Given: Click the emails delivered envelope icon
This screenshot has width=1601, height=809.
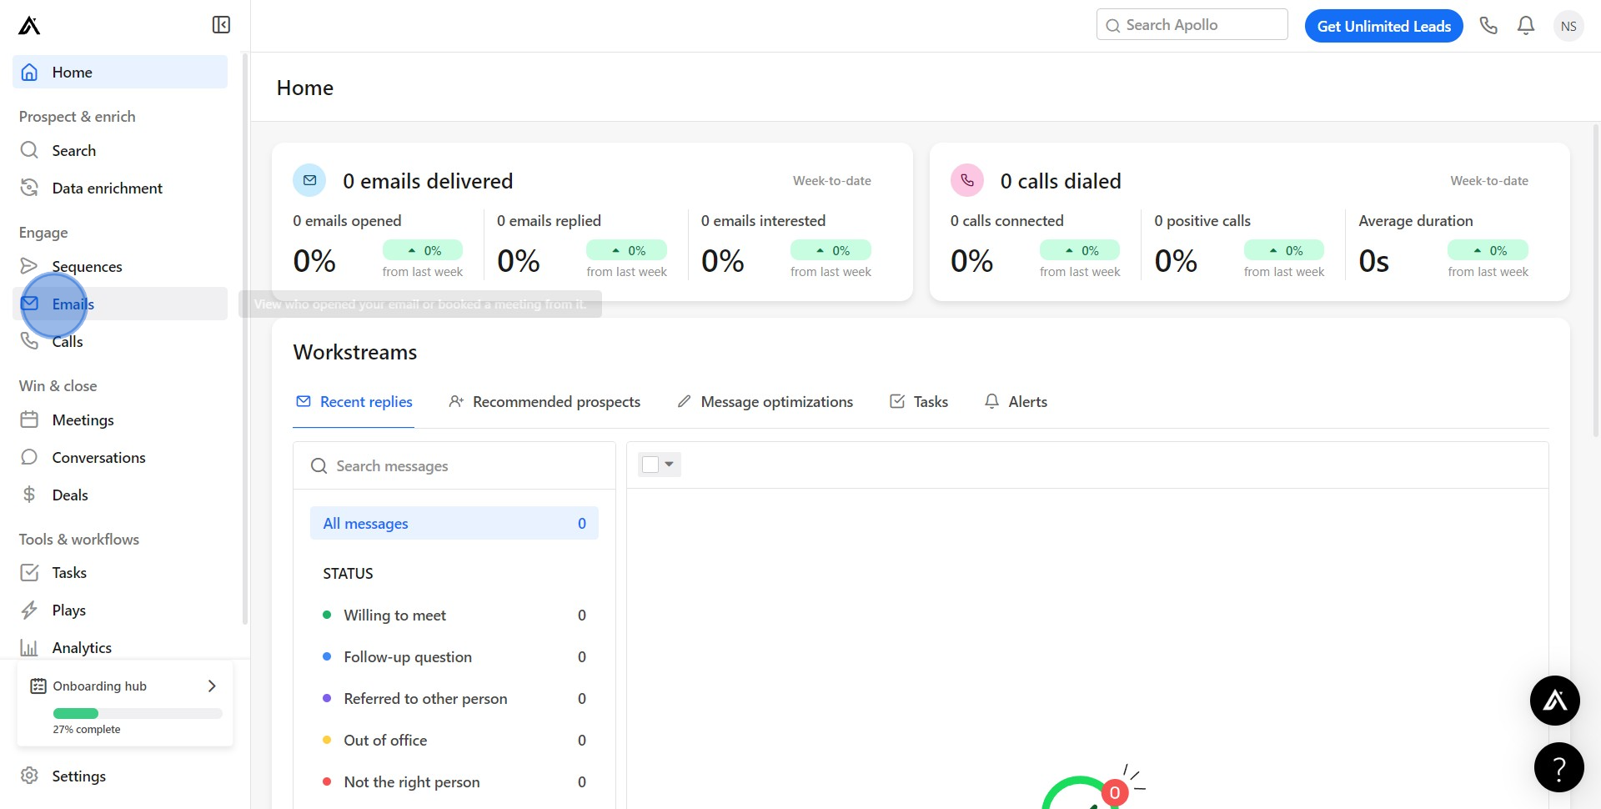Looking at the screenshot, I should click(309, 180).
